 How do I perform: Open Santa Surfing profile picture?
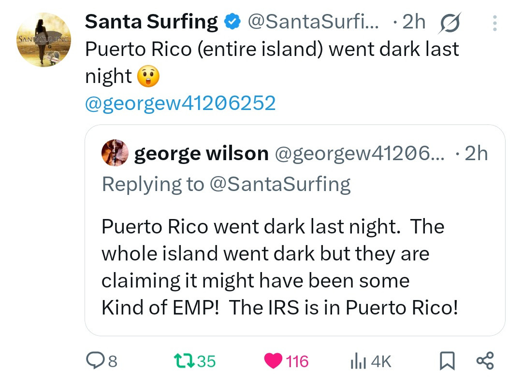click(x=43, y=40)
